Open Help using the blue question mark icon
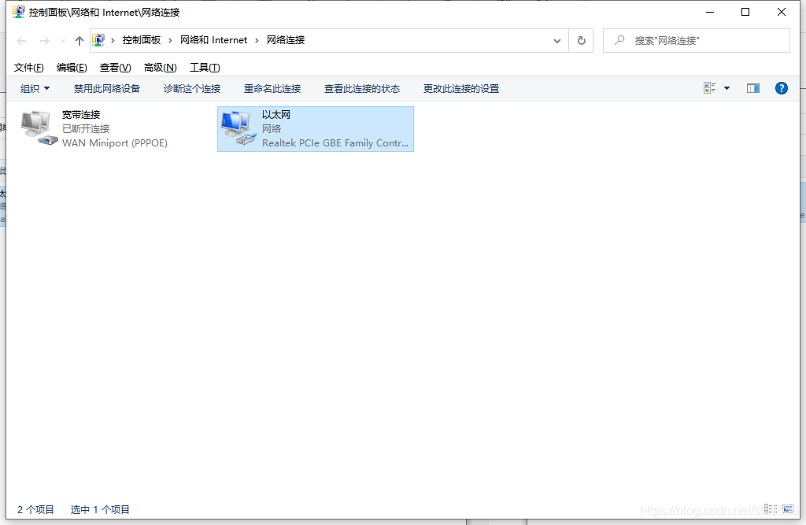The image size is (806, 525). 781,88
